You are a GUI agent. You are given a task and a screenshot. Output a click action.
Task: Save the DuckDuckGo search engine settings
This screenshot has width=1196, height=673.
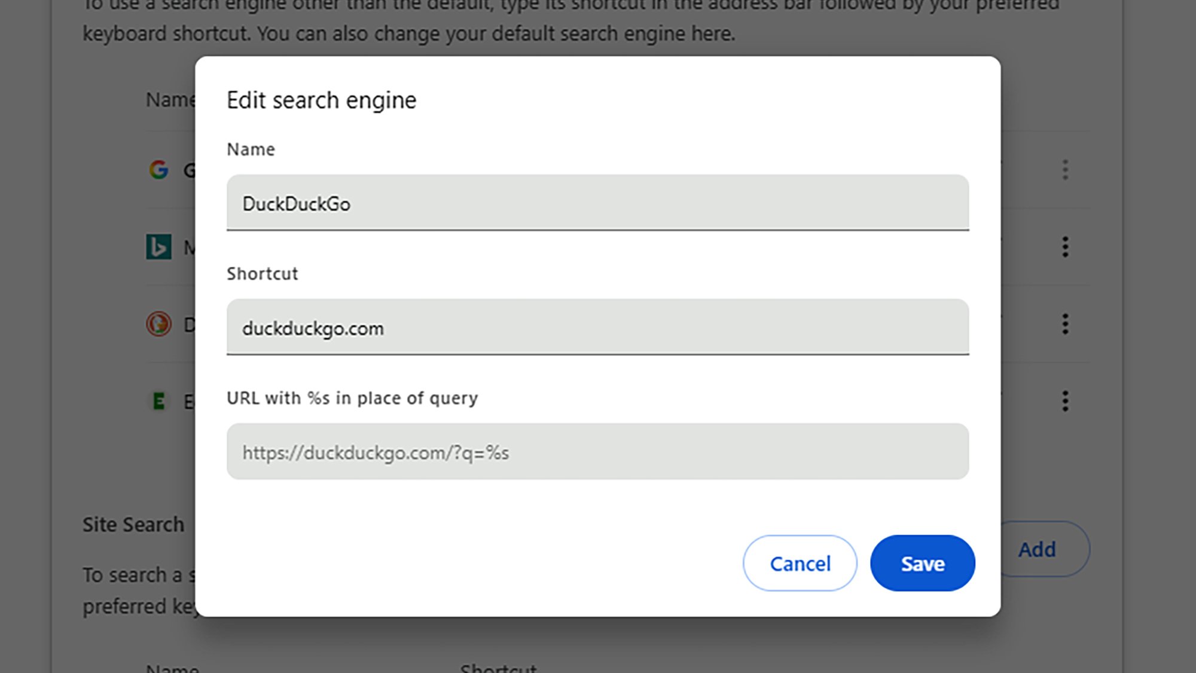coord(922,563)
